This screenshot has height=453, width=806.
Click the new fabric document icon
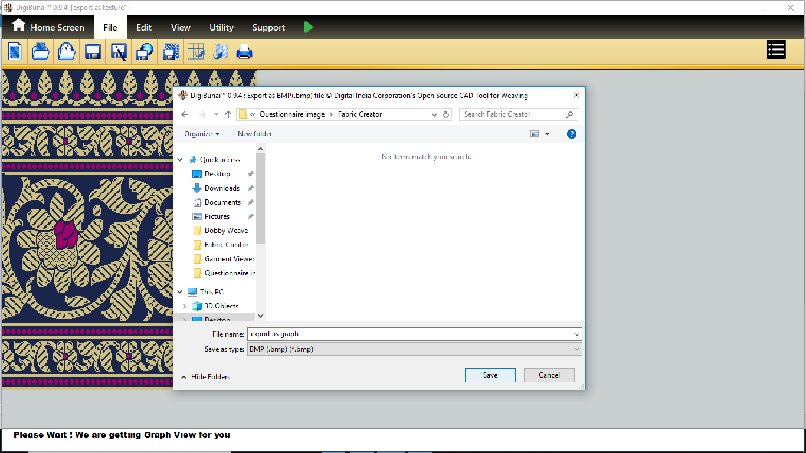15,52
